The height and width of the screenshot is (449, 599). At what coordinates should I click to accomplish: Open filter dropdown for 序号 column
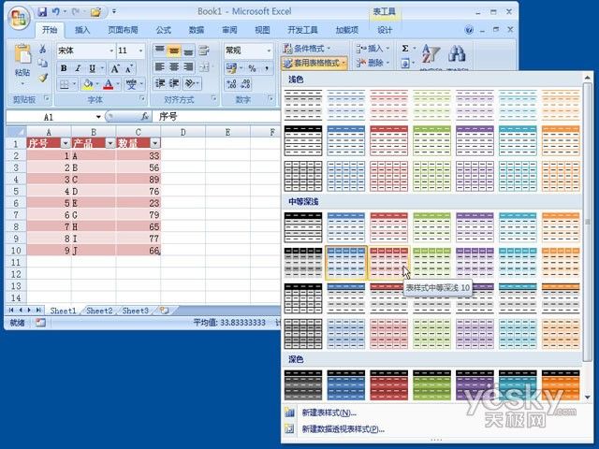click(x=66, y=143)
